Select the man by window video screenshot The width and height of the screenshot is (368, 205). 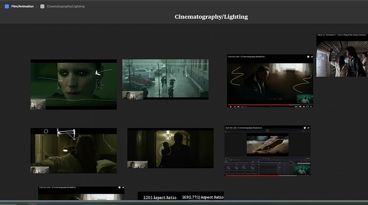[270, 81]
